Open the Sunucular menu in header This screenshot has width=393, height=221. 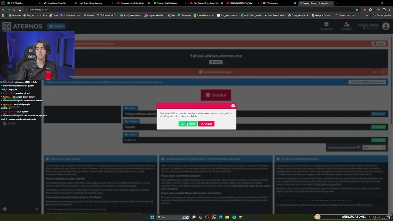click(x=326, y=26)
